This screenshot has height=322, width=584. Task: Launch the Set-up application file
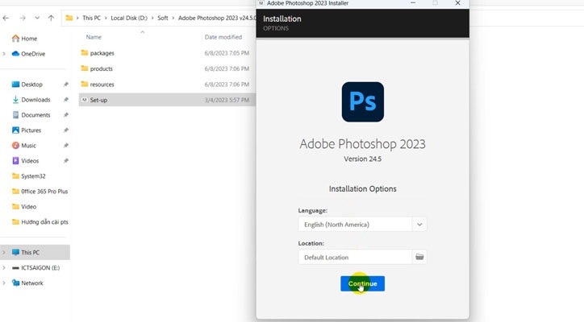98,100
